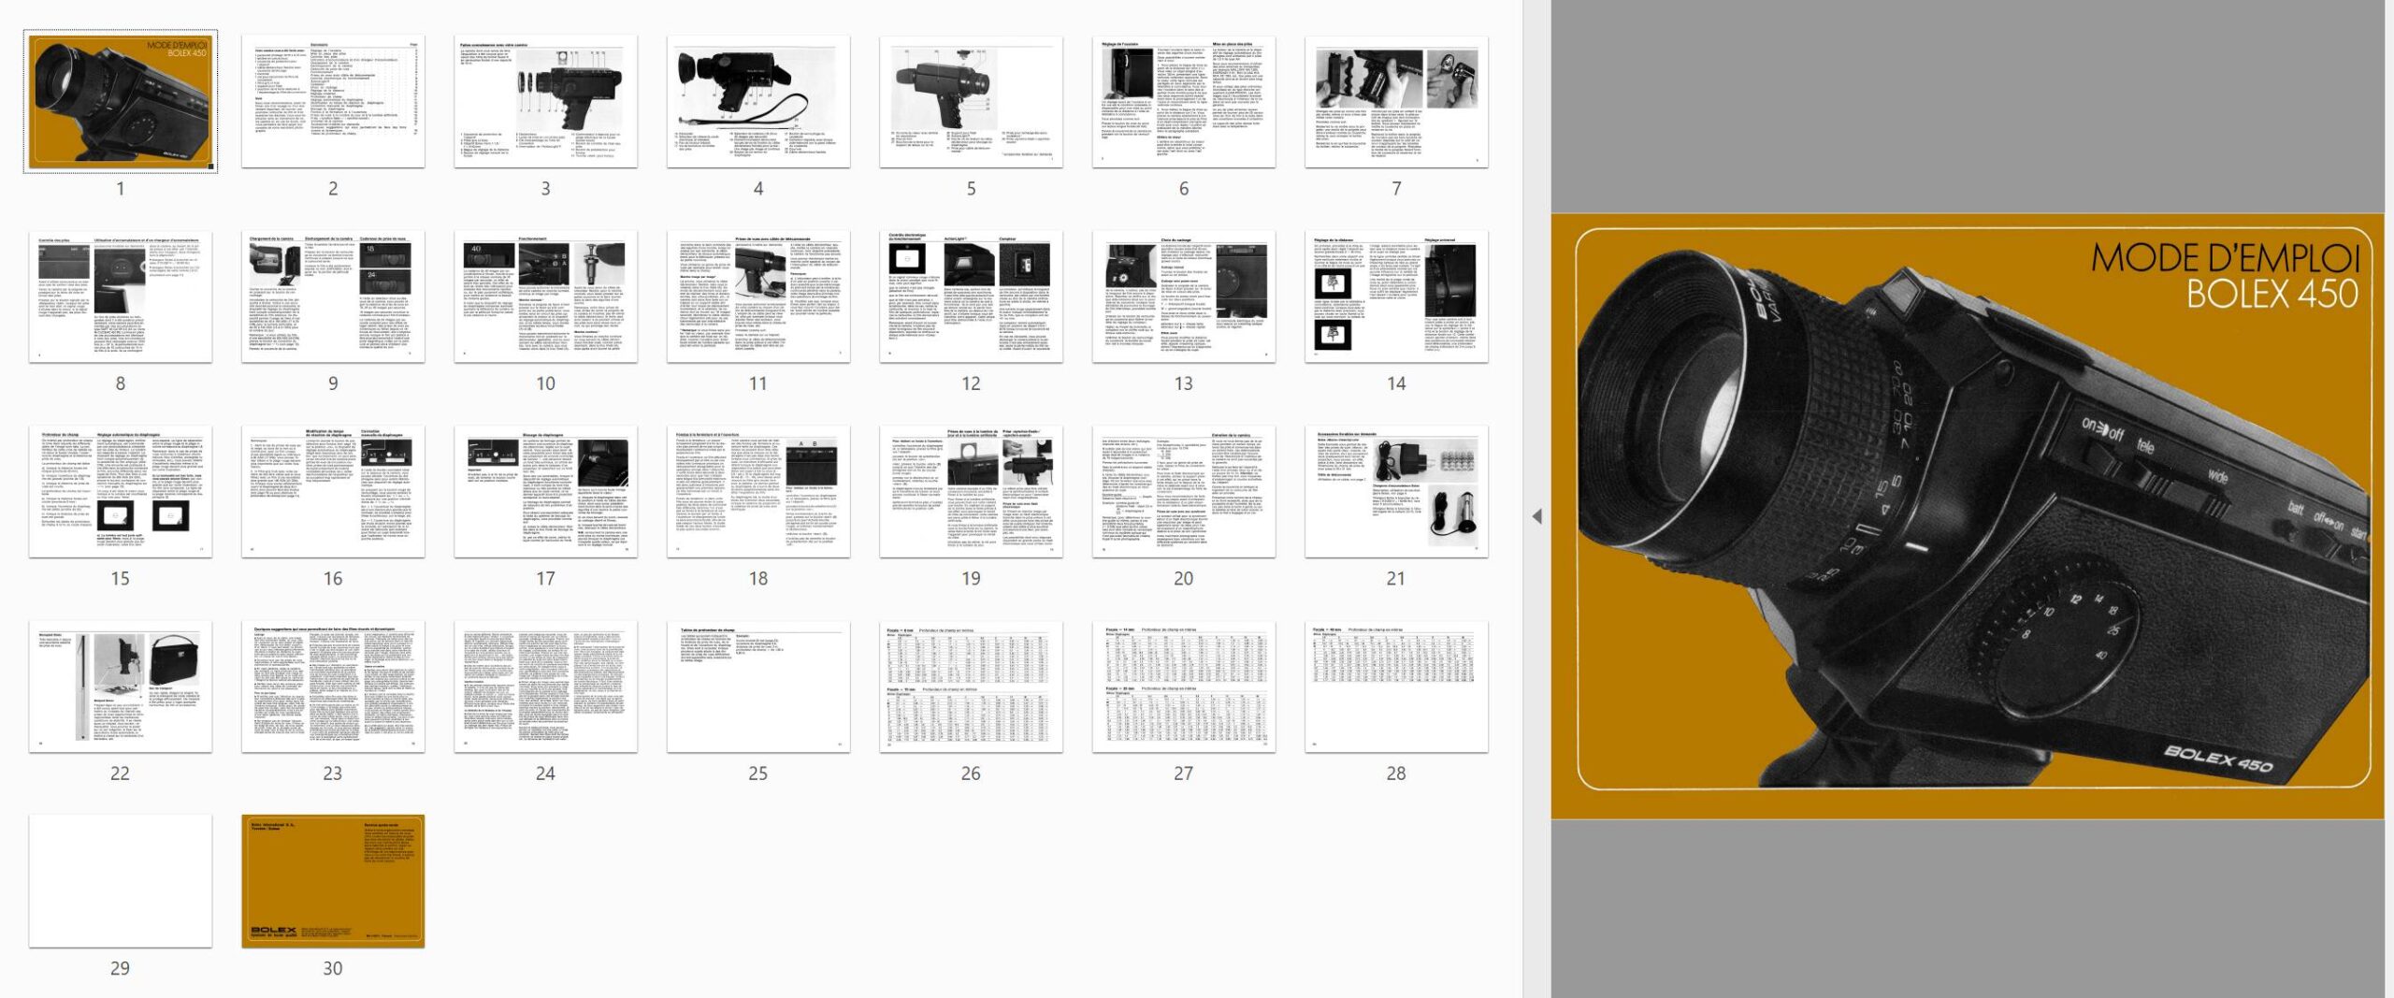Click the page 4 camera side-view thumbnail
Viewport: 2394px width, 998px height.
[x=758, y=102]
